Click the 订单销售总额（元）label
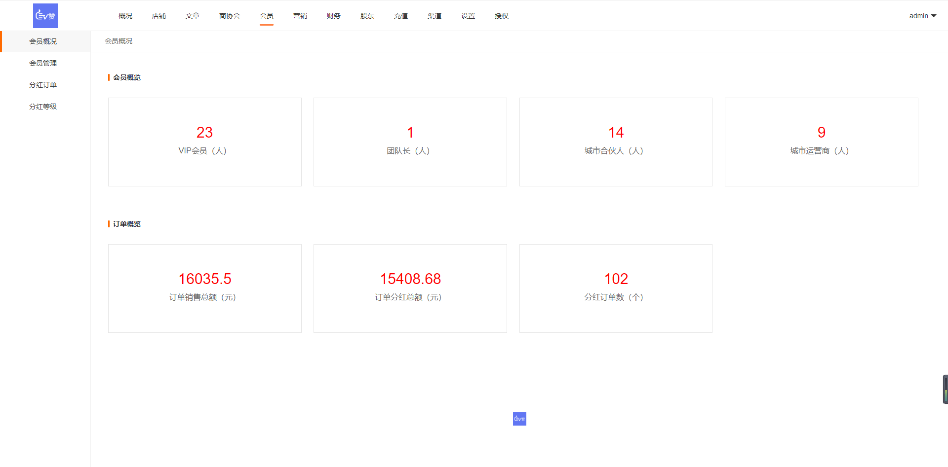948x467 pixels. click(202, 297)
